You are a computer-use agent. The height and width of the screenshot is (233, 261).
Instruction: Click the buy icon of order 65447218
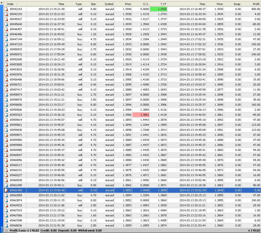pyautogui.click(x=6, y=45)
